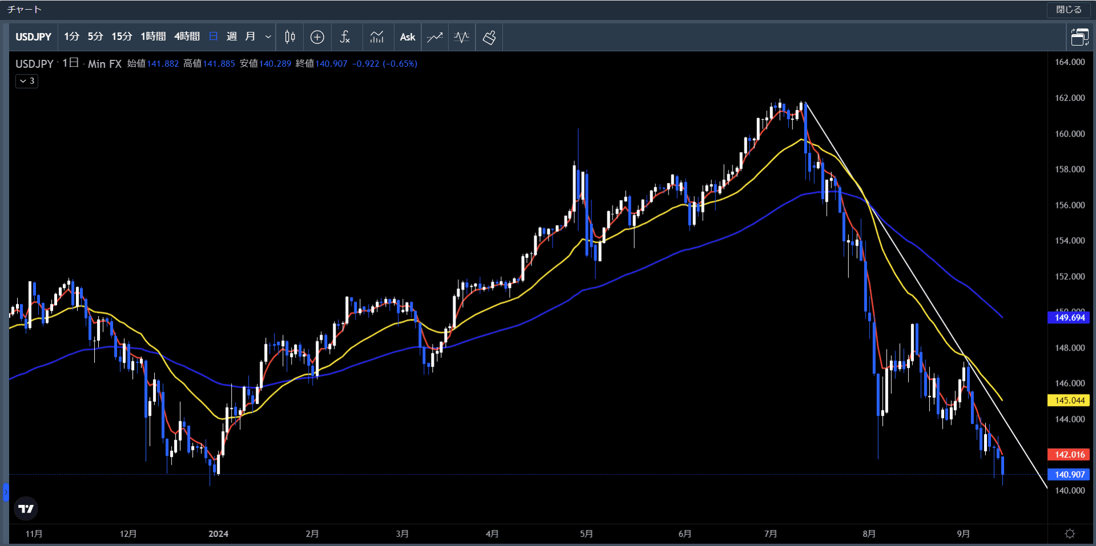Click the red 142.016 price label
1096x546 pixels.
click(x=1069, y=454)
